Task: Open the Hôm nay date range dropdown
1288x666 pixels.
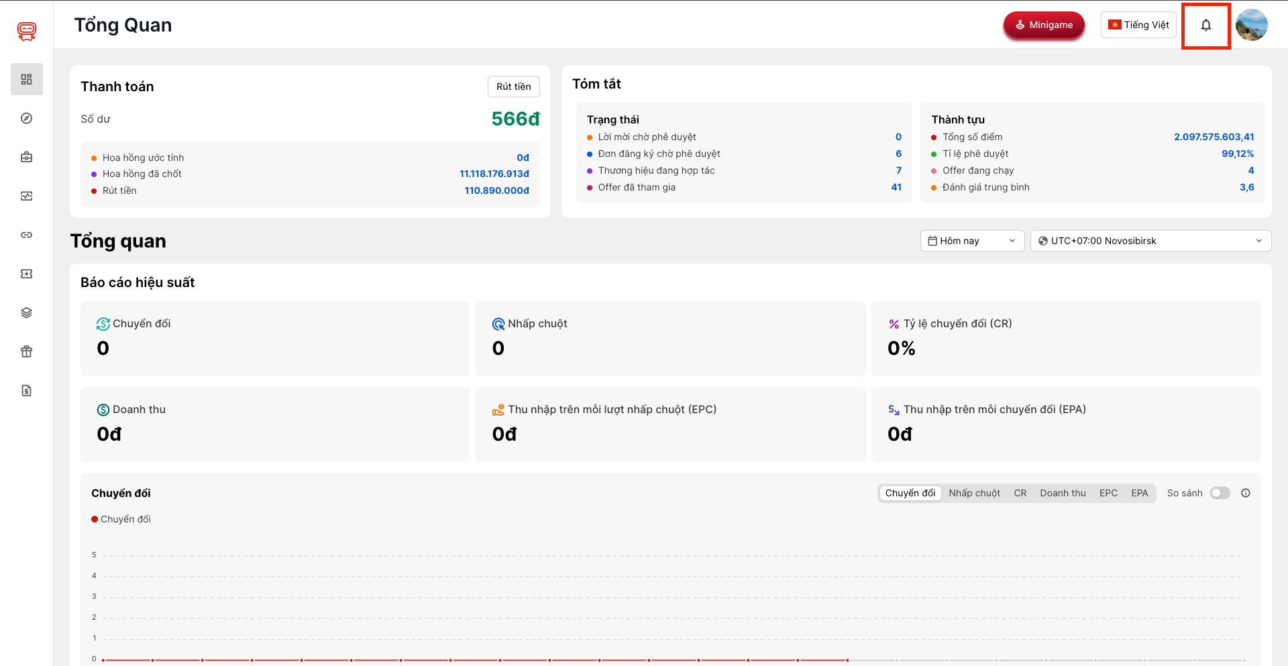Action: pyautogui.click(x=971, y=241)
